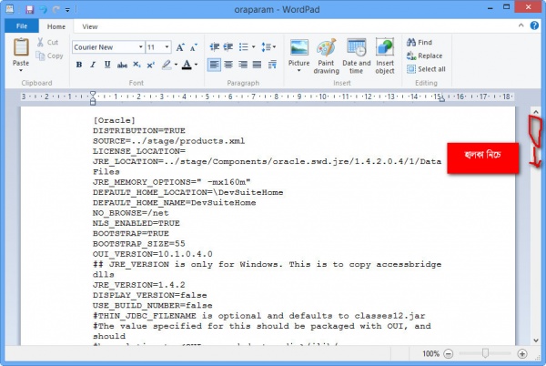Click the line "NO_BROWSE=/net"
The width and height of the screenshot is (546, 366).
[x=130, y=213]
